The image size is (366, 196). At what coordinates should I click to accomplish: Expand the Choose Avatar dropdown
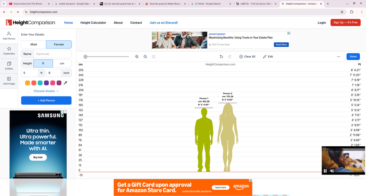(x=46, y=91)
